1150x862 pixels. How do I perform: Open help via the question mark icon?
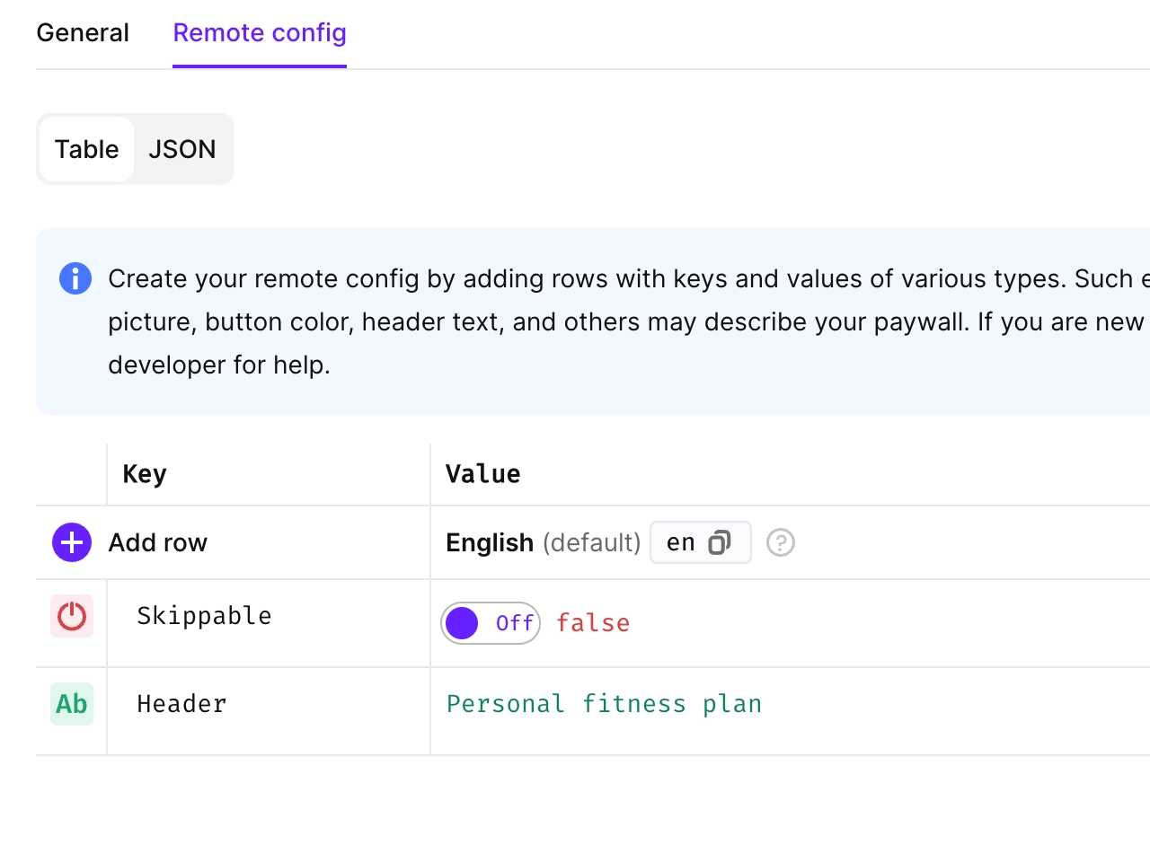click(781, 542)
